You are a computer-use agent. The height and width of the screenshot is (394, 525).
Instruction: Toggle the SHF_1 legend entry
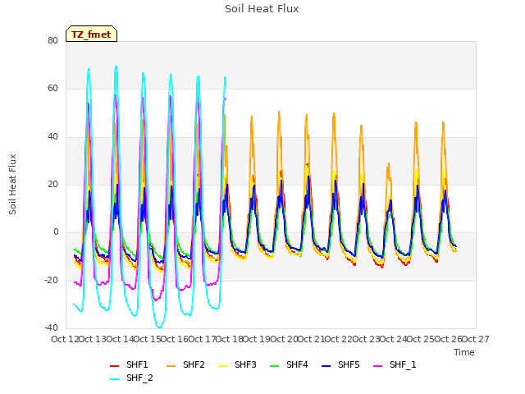tap(395, 364)
